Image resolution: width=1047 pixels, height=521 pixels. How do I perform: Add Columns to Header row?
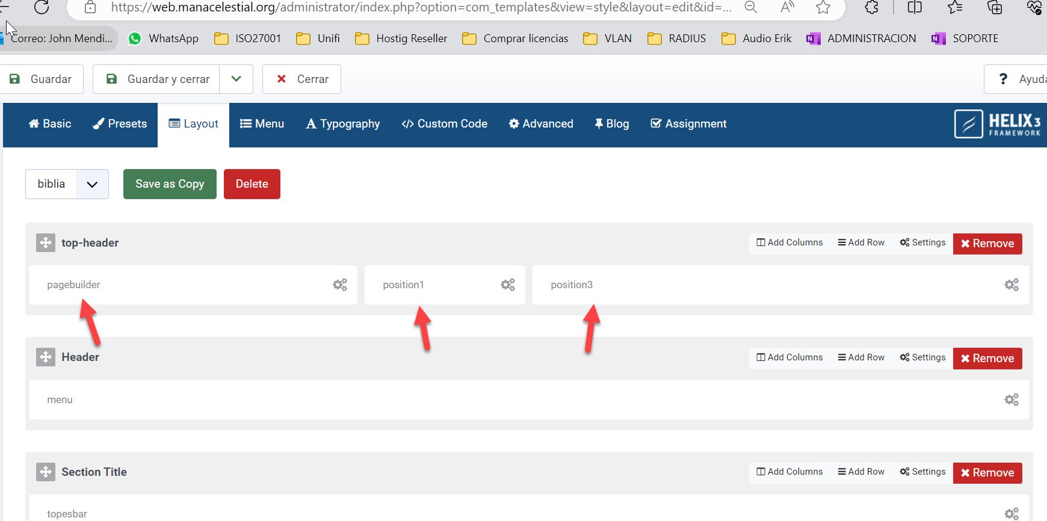789,357
